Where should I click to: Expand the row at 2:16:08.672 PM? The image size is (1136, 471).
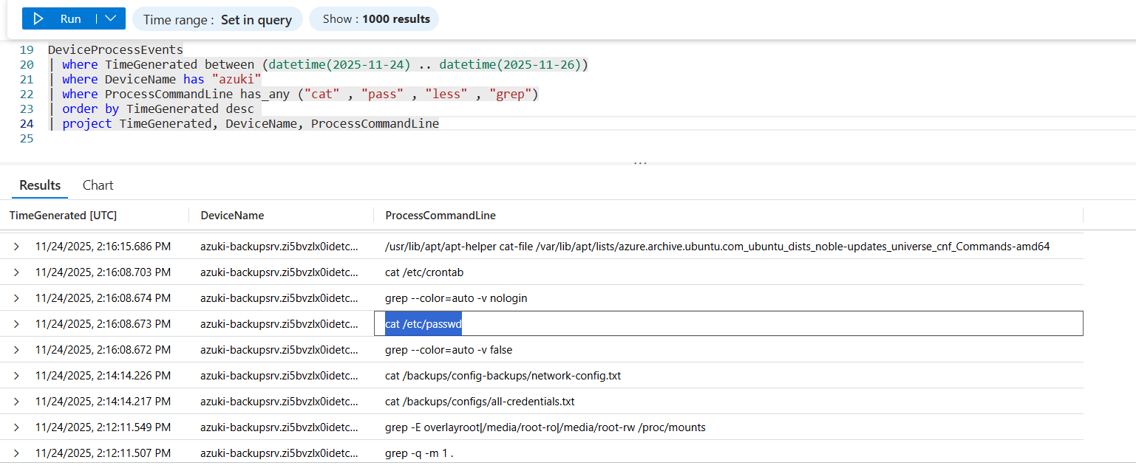(16, 350)
